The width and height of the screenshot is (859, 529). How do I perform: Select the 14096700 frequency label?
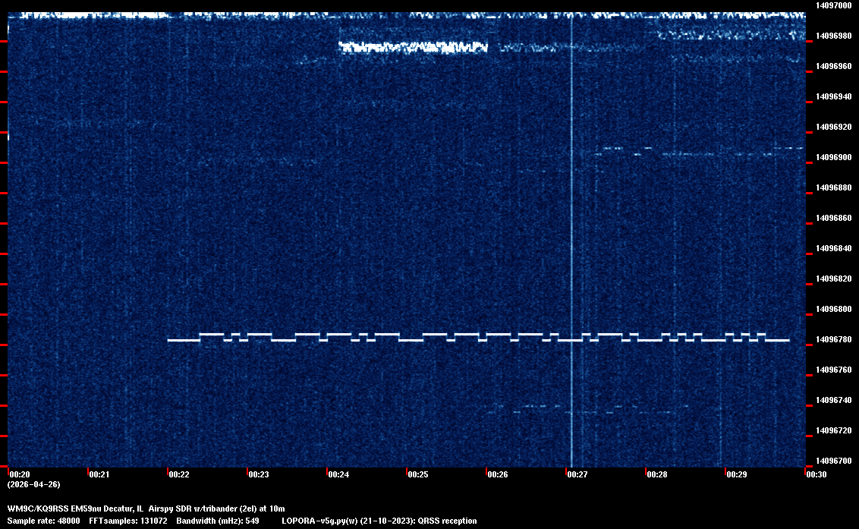pyautogui.click(x=832, y=461)
